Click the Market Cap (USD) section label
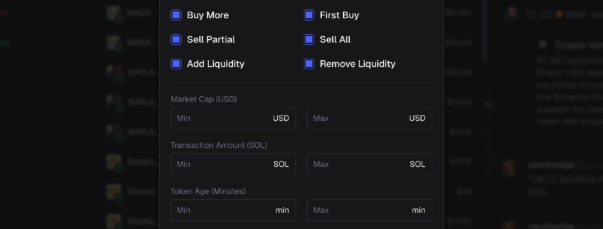This screenshot has height=229, width=603. (x=203, y=99)
